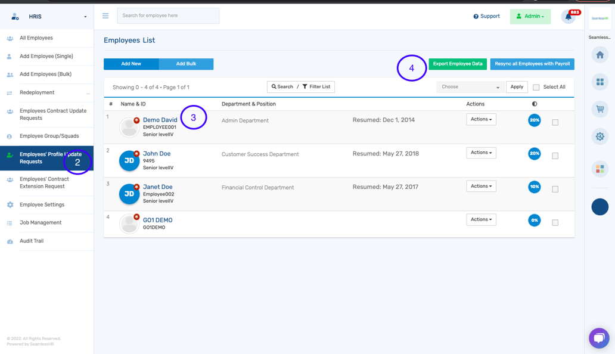Click John Doe's 20% completion badge
615x354 pixels.
click(534, 153)
